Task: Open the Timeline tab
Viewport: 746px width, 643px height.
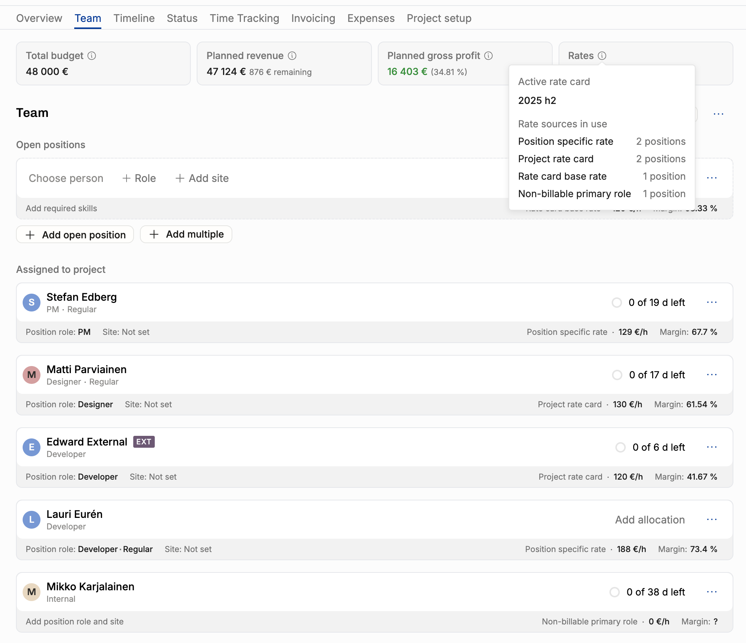Action: (x=134, y=18)
